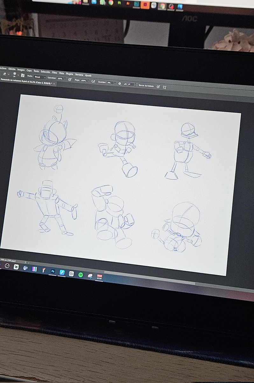Close the Pensando en volumen II.psd tab
This screenshot has height=383, width=254.
click(54, 84)
